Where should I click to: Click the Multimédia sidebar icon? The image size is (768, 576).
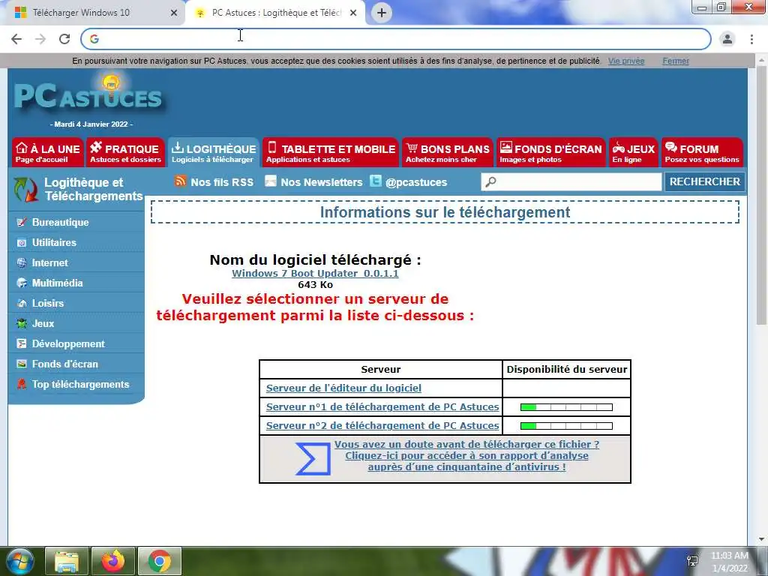pos(22,283)
